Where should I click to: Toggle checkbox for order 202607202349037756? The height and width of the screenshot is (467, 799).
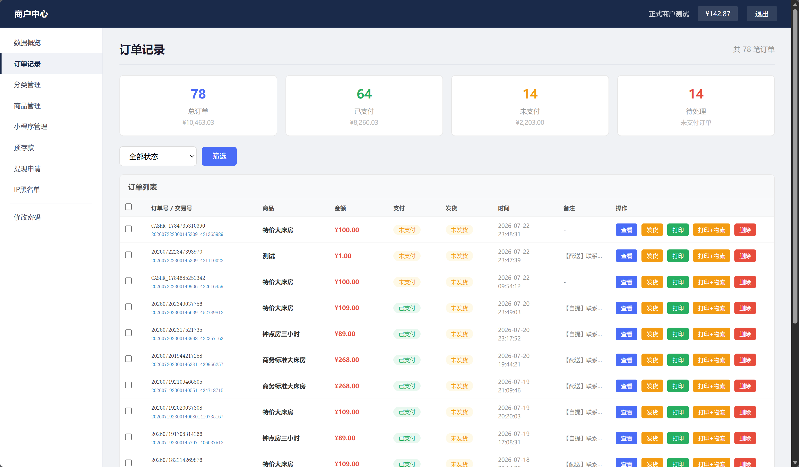128,307
